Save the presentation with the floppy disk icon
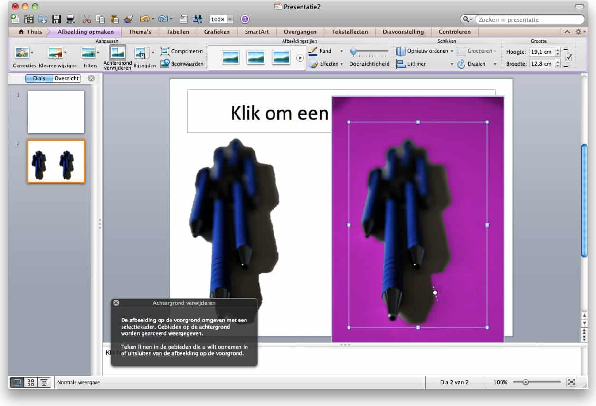Image resolution: width=596 pixels, height=406 pixels. point(57,19)
